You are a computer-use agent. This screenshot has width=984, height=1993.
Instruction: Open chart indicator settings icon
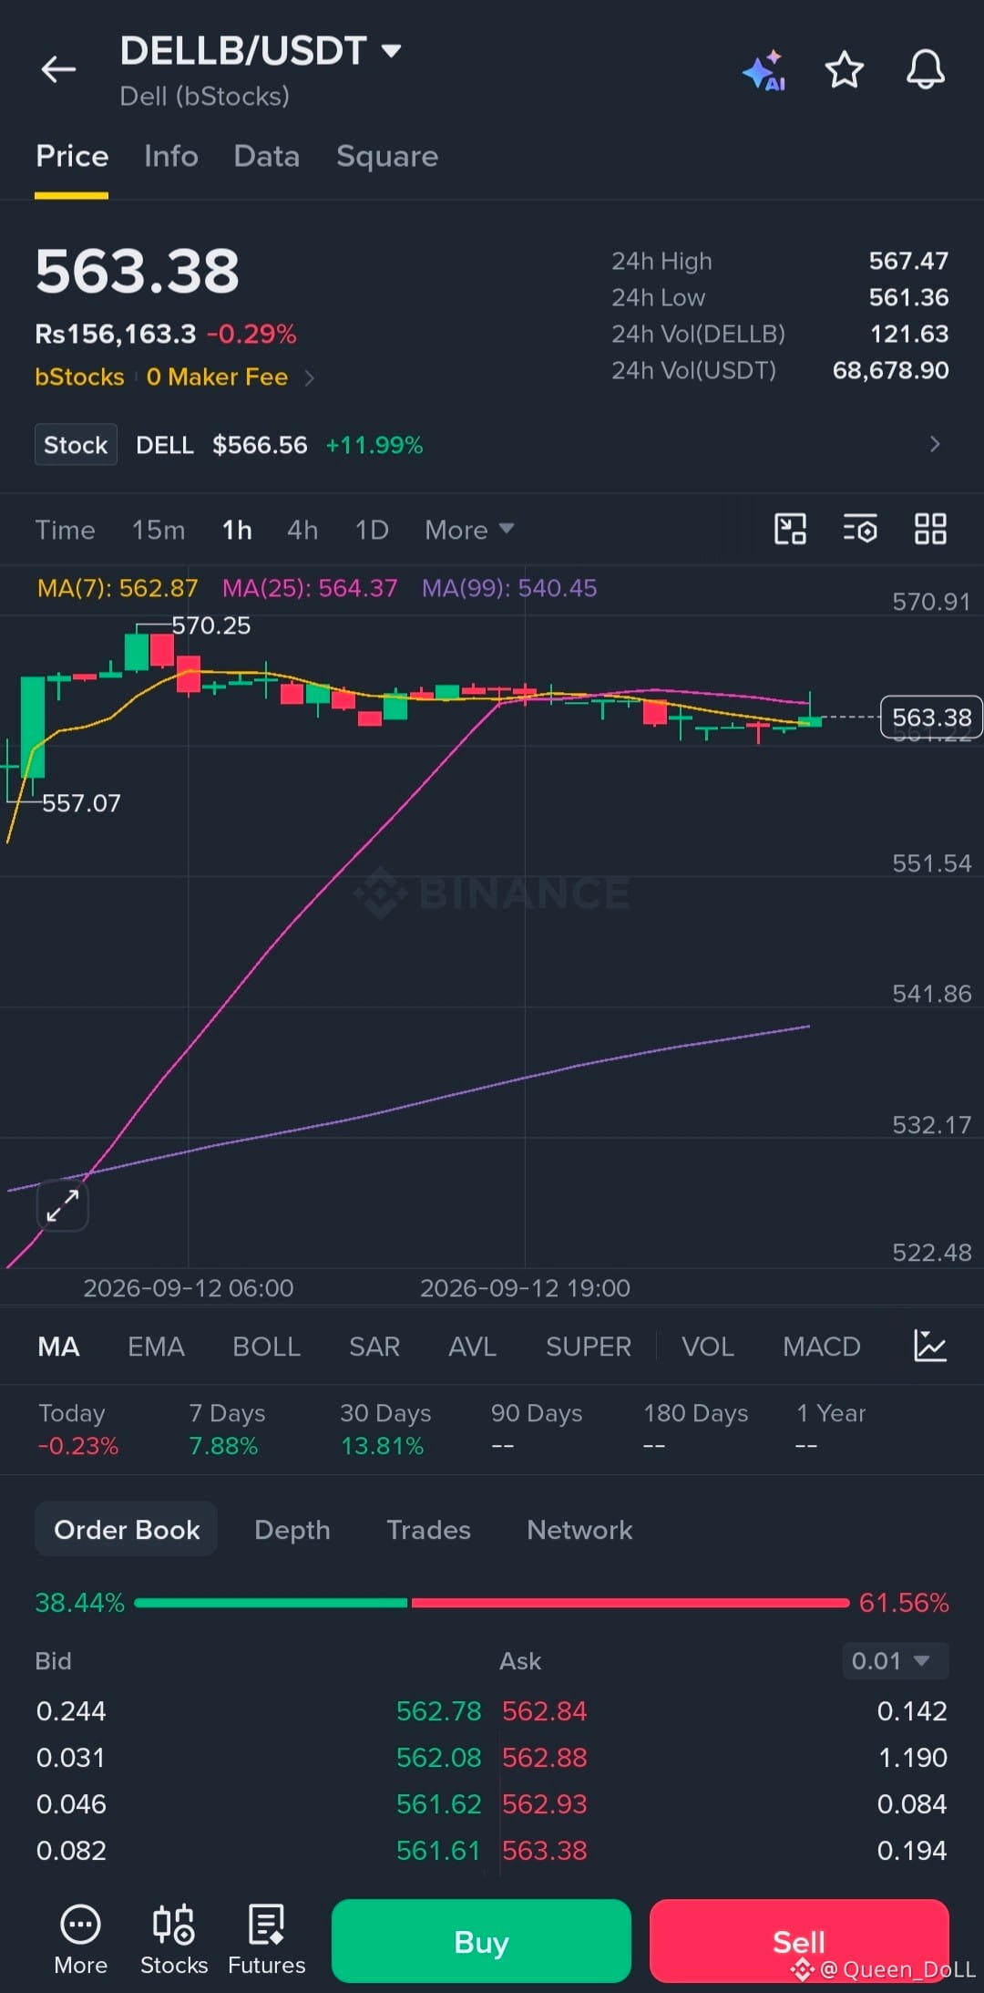[860, 529]
